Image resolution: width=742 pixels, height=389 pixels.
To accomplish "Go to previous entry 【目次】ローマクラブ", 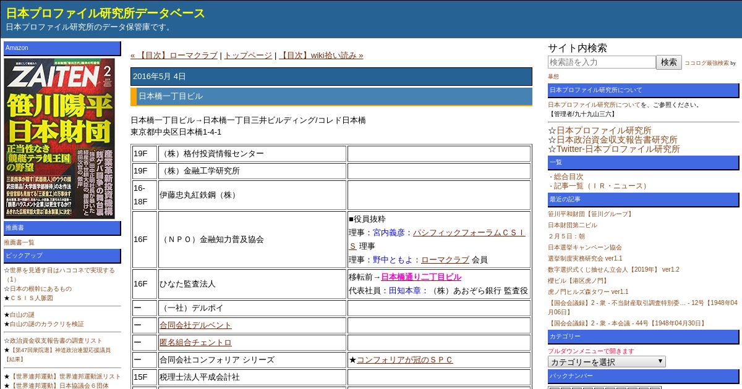I will pyautogui.click(x=174, y=55).
